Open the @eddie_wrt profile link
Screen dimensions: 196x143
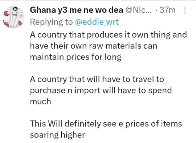coord(97,22)
